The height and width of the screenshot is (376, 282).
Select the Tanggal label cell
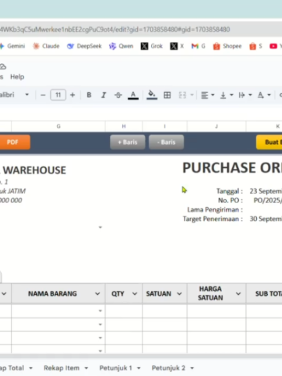(x=230, y=191)
